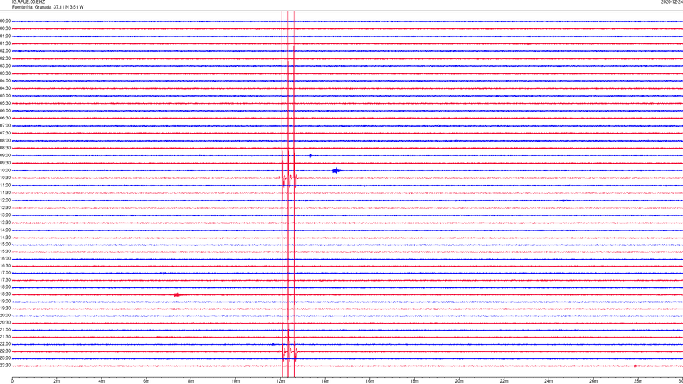Select the 10m axis tick label
This screenshot has width=683, height=384.
(235, 381)
